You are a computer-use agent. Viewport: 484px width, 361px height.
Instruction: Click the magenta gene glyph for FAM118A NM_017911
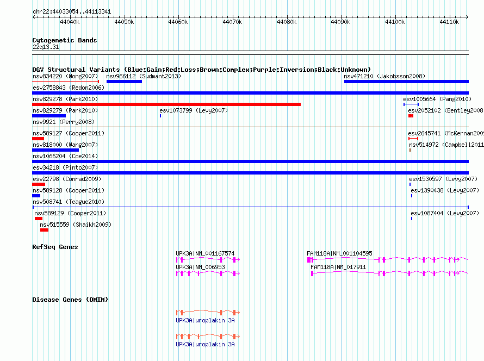(x=389, y=273)
